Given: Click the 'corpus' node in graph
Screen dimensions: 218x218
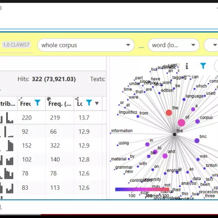Looking at the screenshot, I should pos(198,121).
